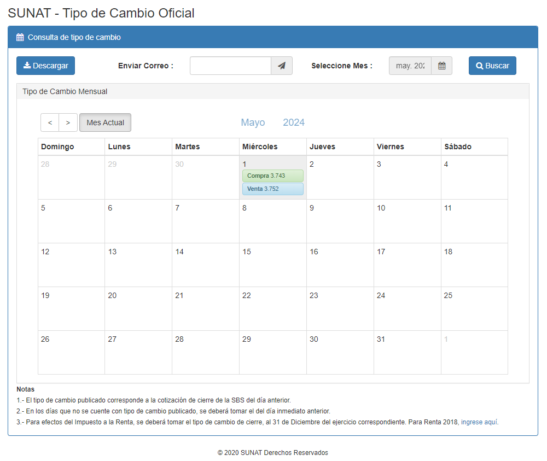
Task: Send email with paper plane icon
Action: point(282,66)
